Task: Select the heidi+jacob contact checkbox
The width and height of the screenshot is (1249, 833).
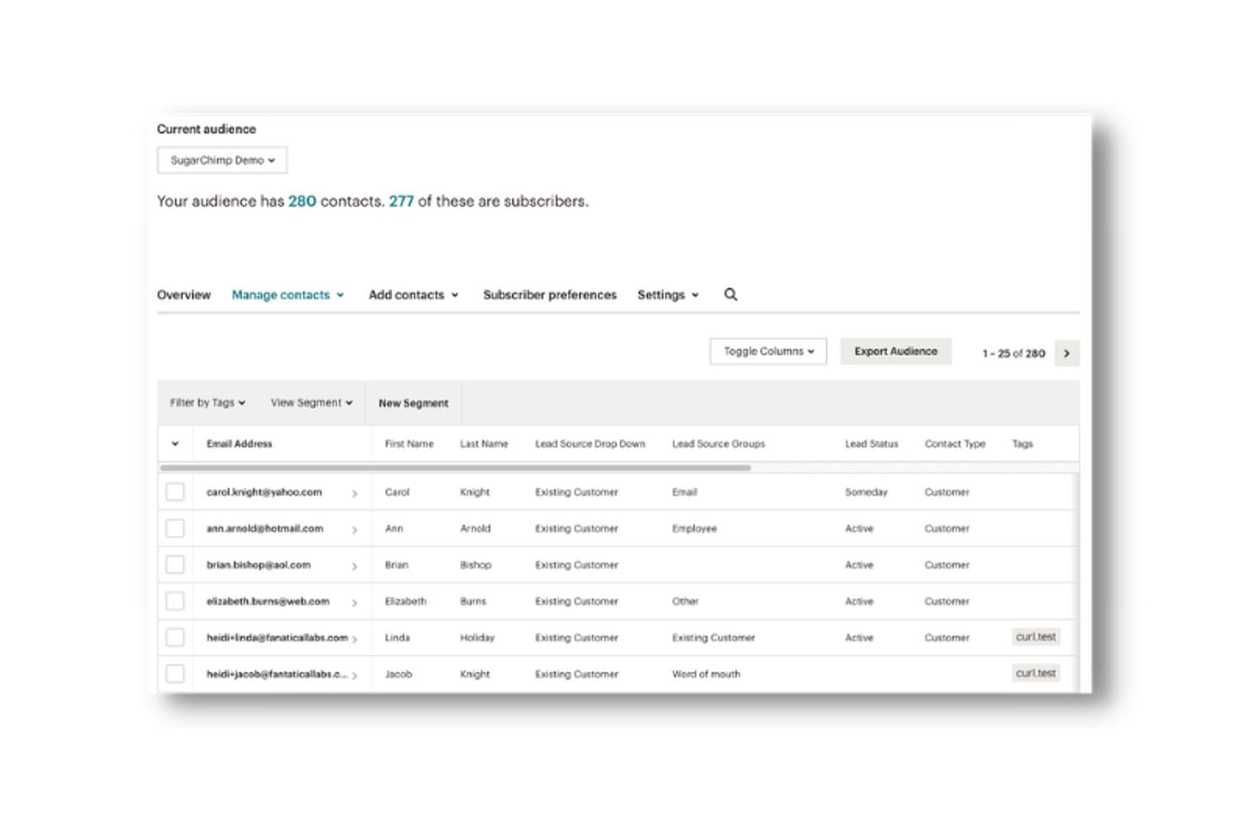Action: pyautogui.click(x=175, y=673)
